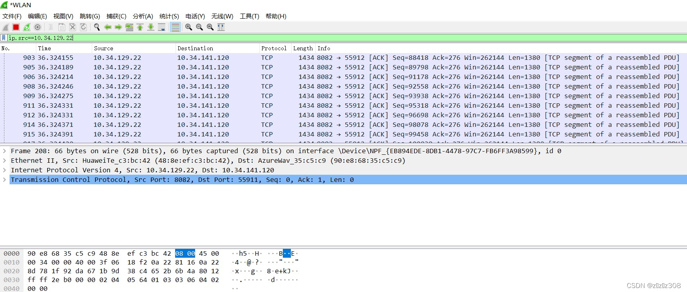This screenshot has height=292, width=687.
Task: Select packet 912 with Seq=96698
Action: point(343,115)
